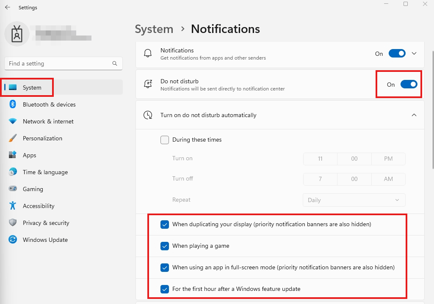Select the Turn on hour 11 field
Screen dimensions: 434x304
[320, 159]
